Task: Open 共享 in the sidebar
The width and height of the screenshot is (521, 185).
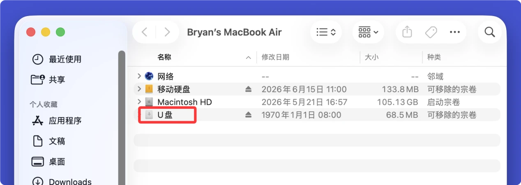Action: (48, 79)
